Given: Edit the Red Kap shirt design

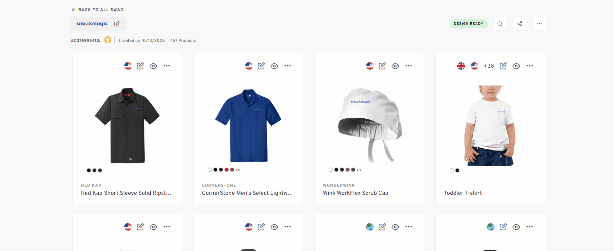Looking at the screenshot, I should click(x=140, y=66).
